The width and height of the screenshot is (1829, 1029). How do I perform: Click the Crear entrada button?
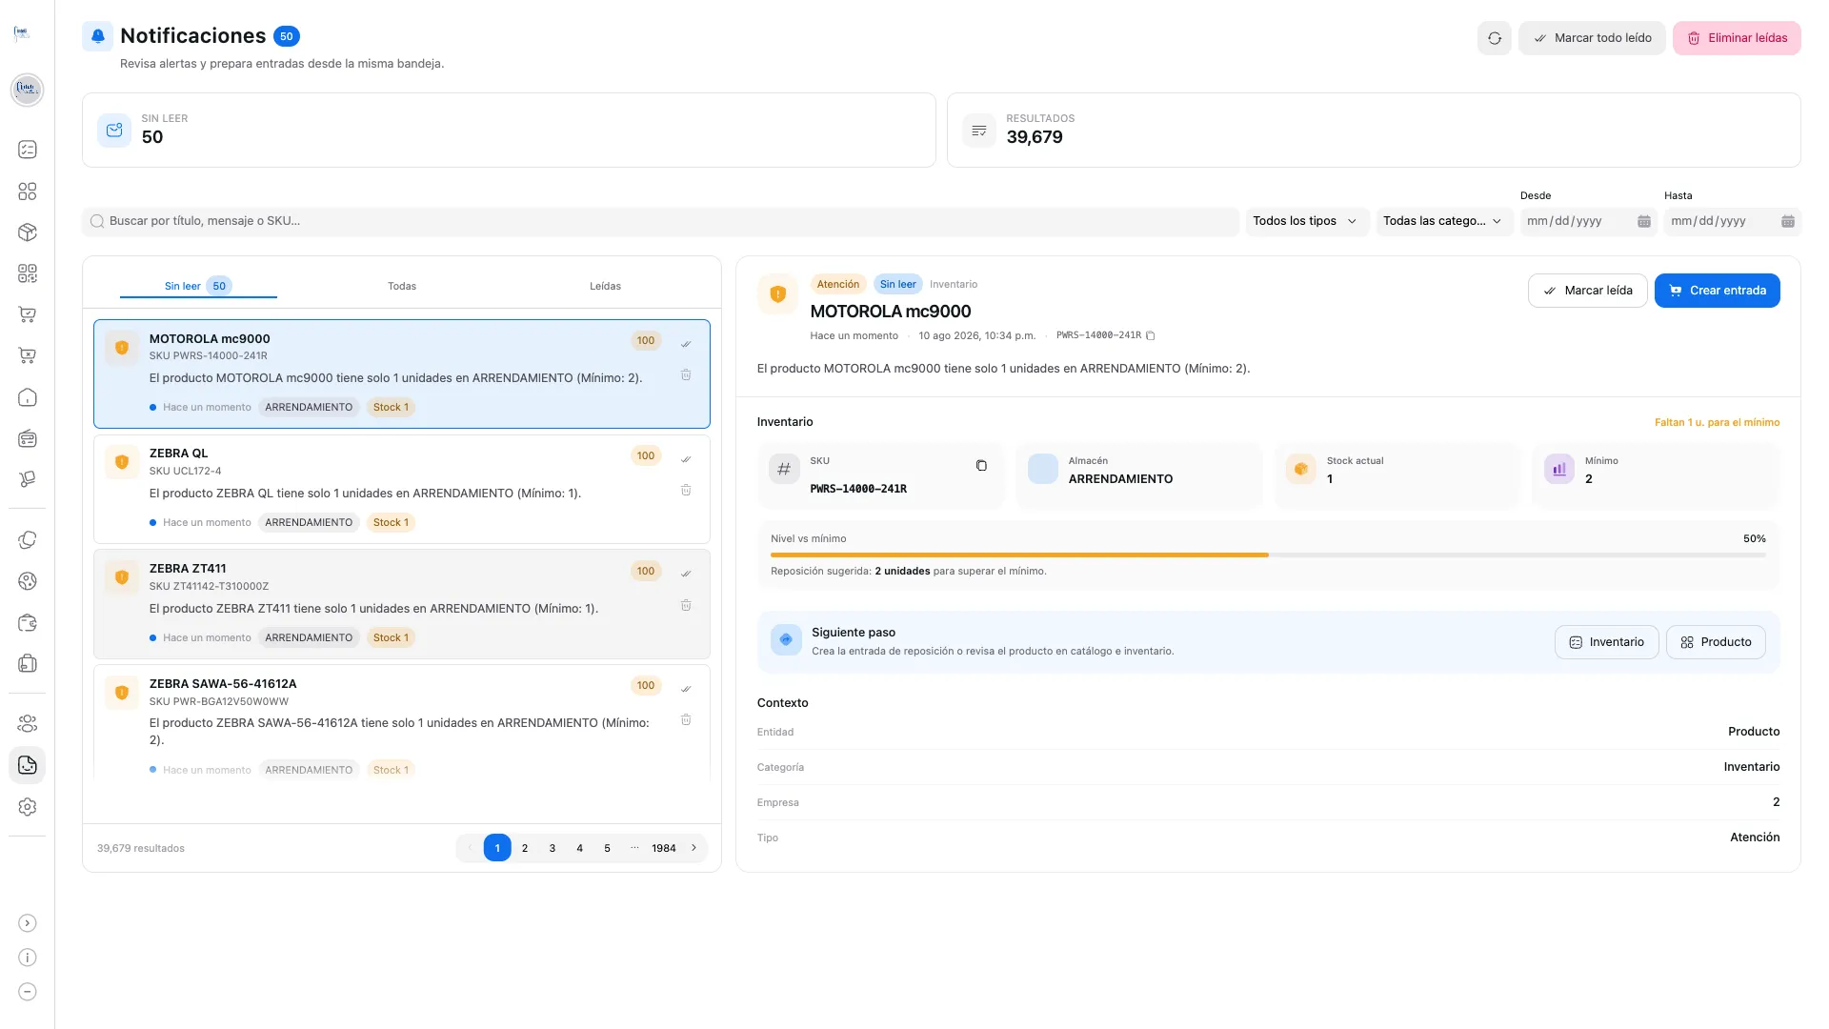[1718, 291]
